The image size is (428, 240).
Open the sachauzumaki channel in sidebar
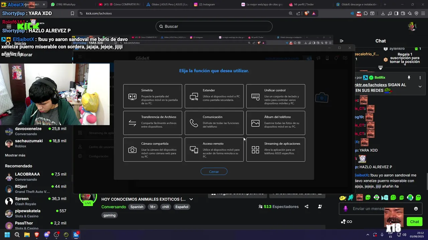click(x=36, y=143)
